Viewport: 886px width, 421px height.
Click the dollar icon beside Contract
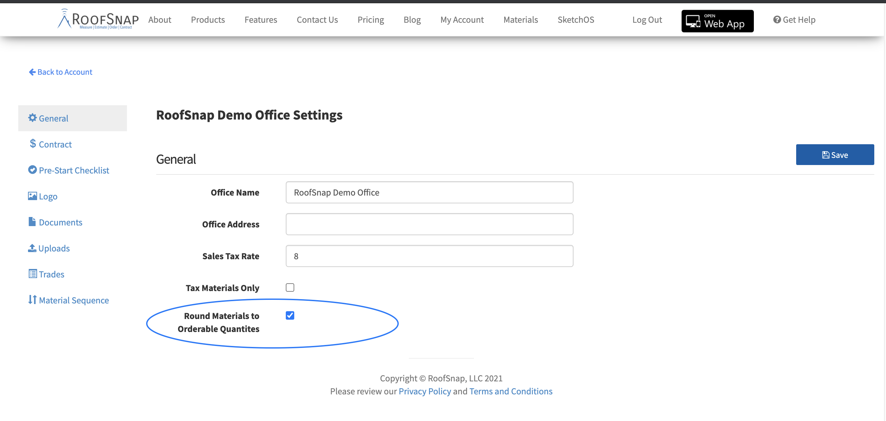[x=33, y=144]
